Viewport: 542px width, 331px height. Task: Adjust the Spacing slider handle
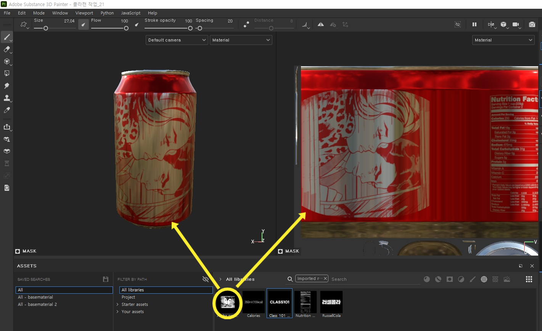pos(200,28)
